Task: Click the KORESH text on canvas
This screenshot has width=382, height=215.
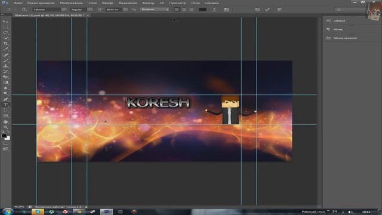Action: [x=158, y=102]
